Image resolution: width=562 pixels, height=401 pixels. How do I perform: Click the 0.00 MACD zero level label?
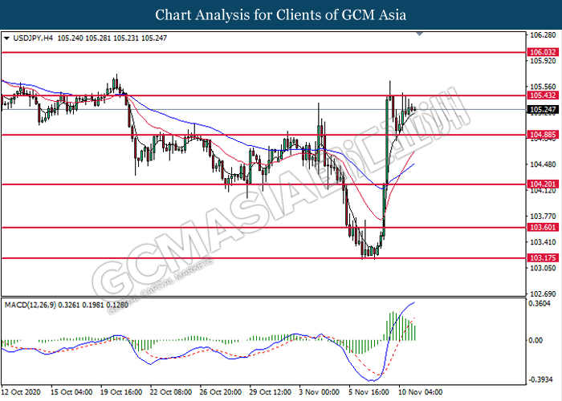[536, 340]
